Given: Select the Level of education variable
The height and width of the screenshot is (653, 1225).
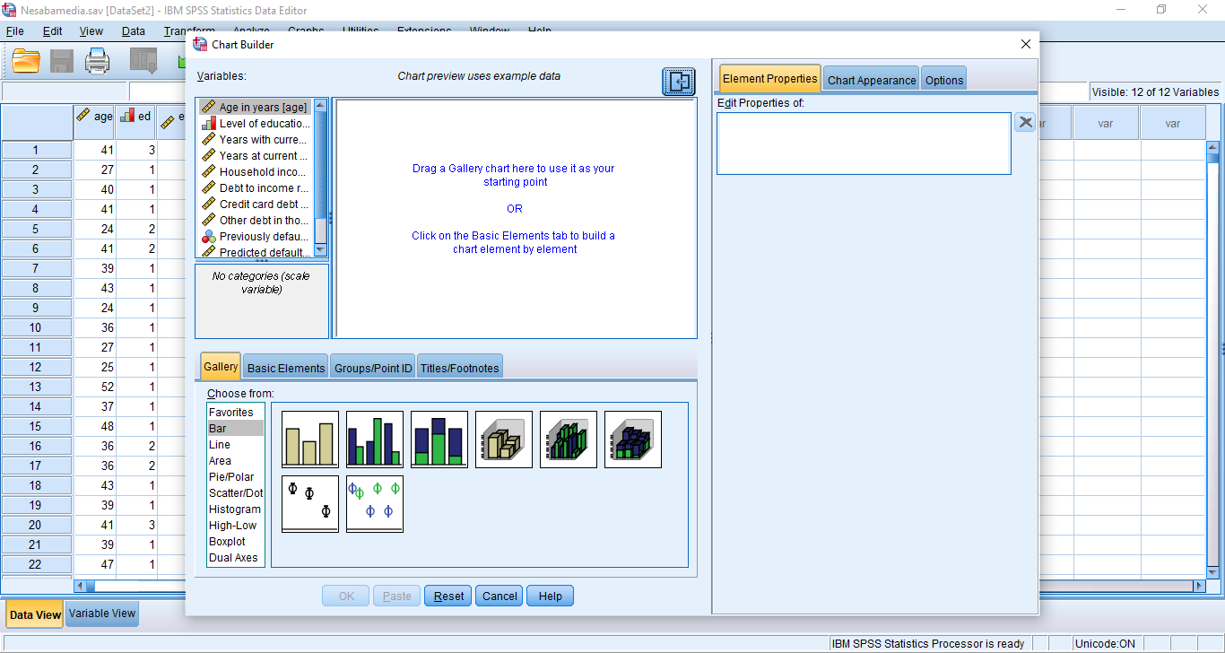Looking at the screenshot, I should point(264,124).
